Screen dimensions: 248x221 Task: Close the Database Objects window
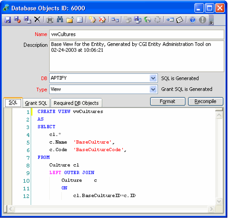pos(220,8)
